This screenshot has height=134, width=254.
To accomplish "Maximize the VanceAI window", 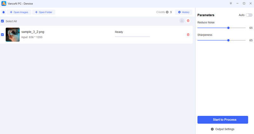I will tap(244, 3).
